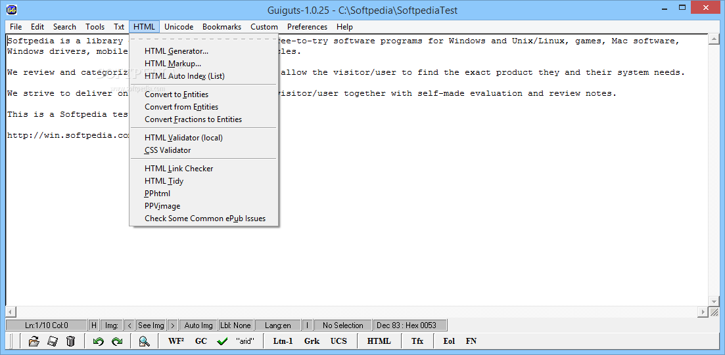Click the Eol toolbar button
Viewport: 725px width, 355px height.
[x=449, y=342]
